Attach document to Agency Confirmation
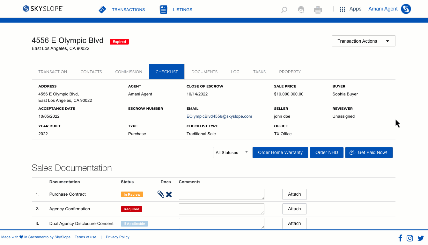The image size is (428, 245). click(x=294, y=209)
